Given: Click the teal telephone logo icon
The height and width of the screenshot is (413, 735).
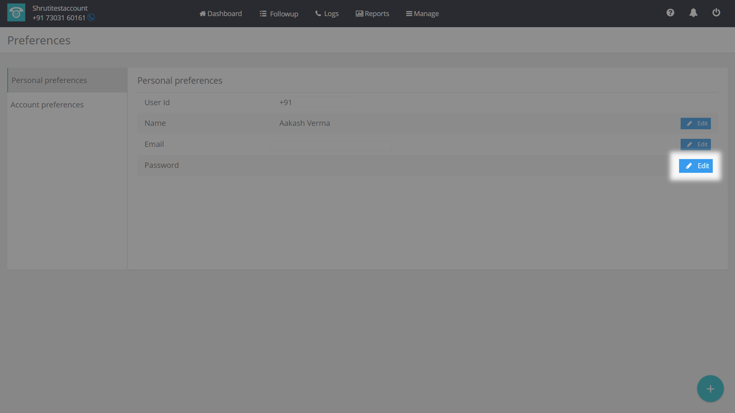Looking at the screenshot, I should click(16, 13).
